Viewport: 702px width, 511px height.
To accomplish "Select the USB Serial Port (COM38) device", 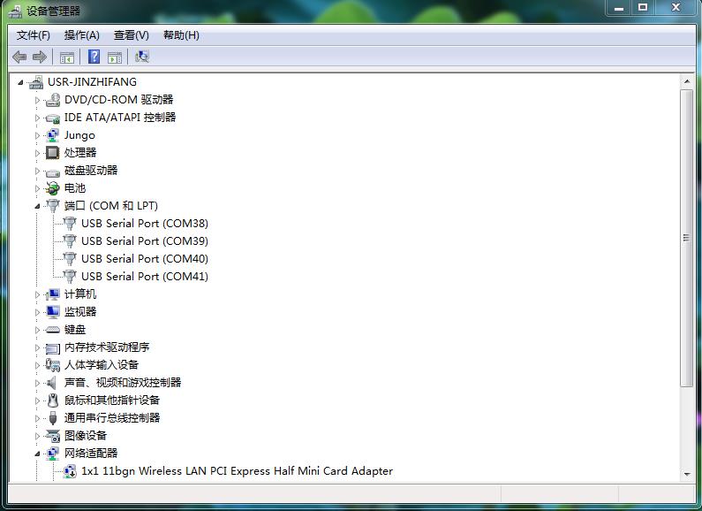I will point(144,224).
